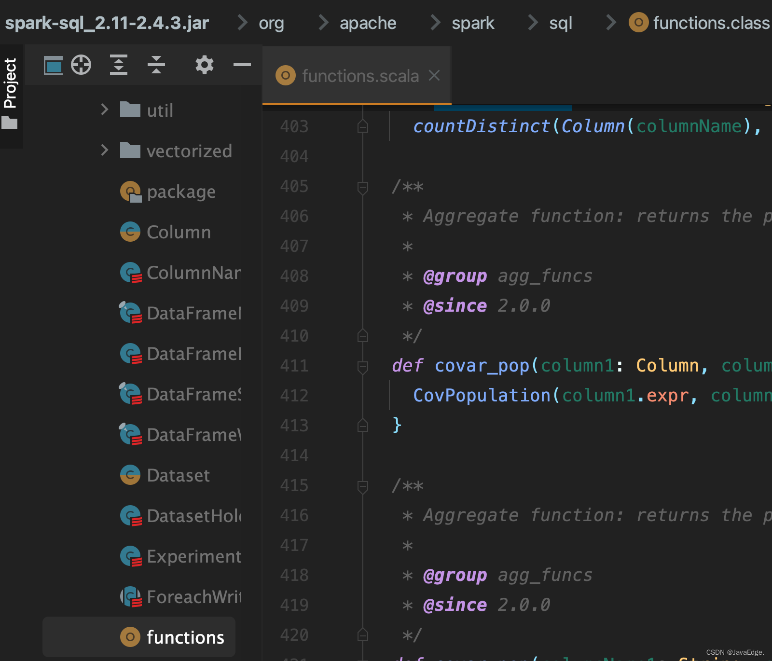Select the Dataset class in the tree

click(x=179, y=475)
